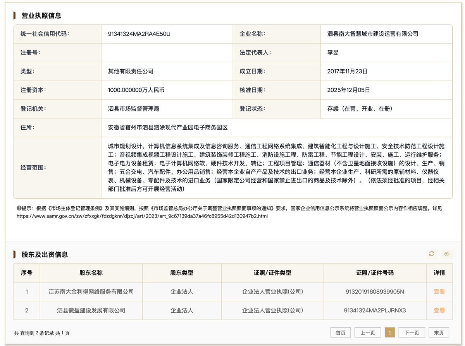Viewport: 465px width, 346px height.
Task: View details for 江苏南大金利得网络服务有限公司
Action: tap(439, 291)
